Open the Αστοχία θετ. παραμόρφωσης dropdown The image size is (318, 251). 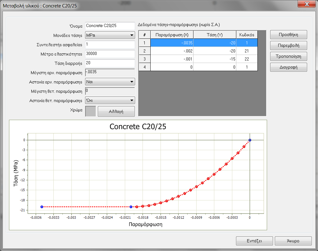[x=110, y=100]
